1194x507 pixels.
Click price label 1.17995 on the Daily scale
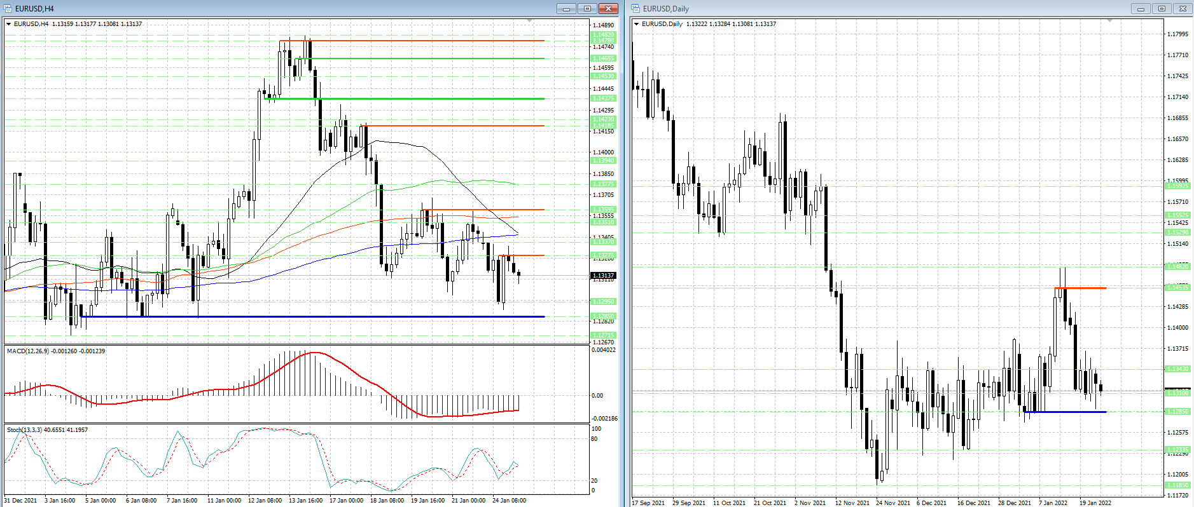(1177, 34)
